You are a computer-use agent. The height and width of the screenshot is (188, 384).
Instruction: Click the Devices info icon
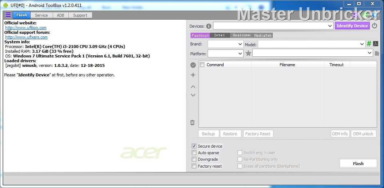(x=209, y=26)
